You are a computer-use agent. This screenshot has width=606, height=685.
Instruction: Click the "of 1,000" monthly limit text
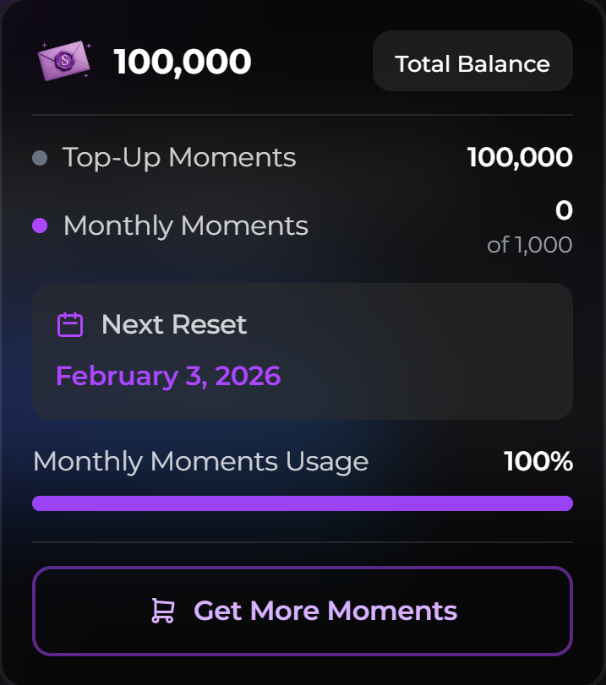(x=530, y=245)
